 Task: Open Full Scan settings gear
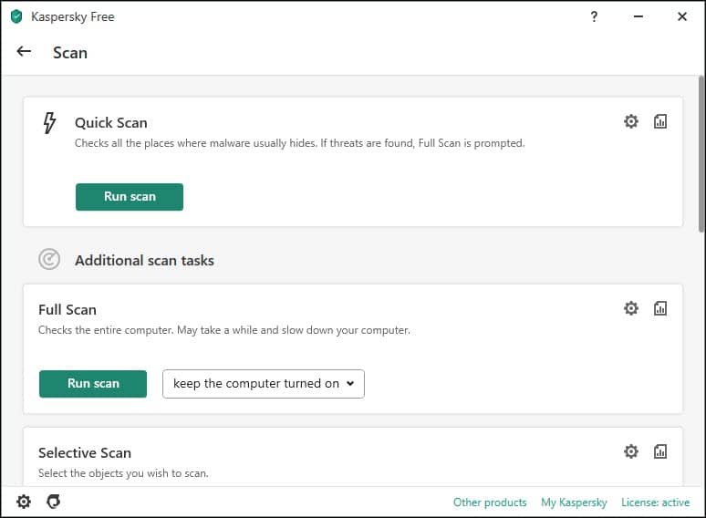[631, 308]
